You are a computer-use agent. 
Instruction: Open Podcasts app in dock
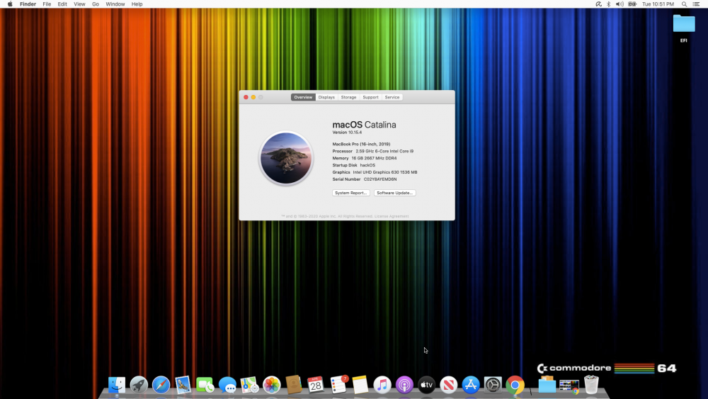(404, 385)
